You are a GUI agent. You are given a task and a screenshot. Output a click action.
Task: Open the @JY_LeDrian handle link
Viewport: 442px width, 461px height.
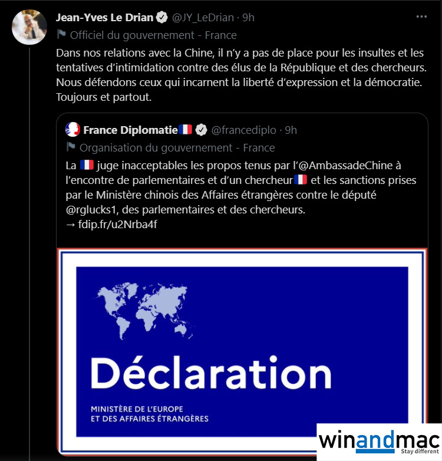tap(203, 18)
